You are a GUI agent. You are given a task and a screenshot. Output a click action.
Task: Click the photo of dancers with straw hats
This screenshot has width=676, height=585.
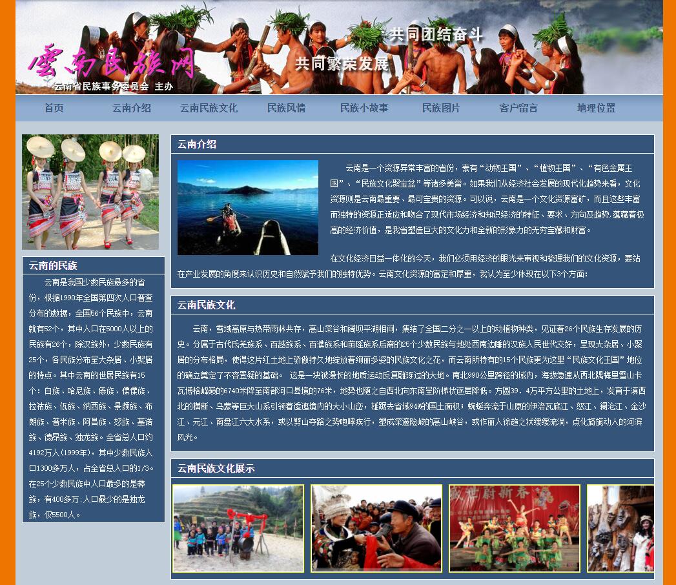tap(90, 192)
